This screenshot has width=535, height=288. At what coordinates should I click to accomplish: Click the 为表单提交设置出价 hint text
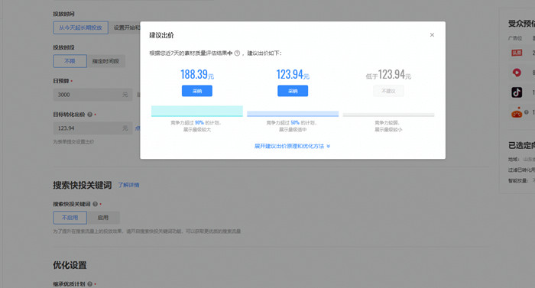coord(73,141)
